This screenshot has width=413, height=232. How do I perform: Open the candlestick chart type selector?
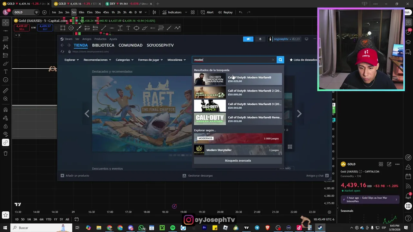pos(154,12)
